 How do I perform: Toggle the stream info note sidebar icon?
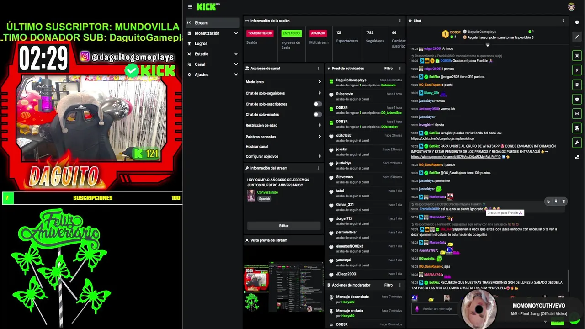click(x=577, y=85)
